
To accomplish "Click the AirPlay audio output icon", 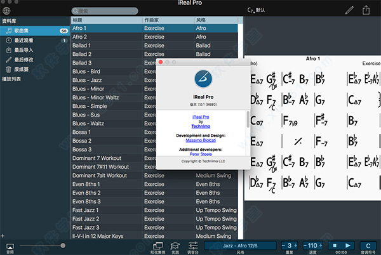I will click(10, 247).
